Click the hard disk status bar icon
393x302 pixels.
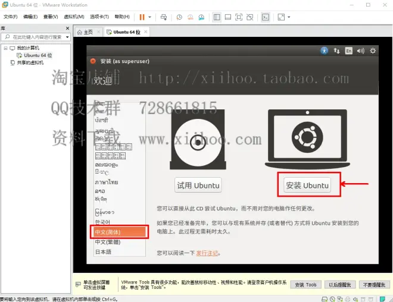(325, 299)
